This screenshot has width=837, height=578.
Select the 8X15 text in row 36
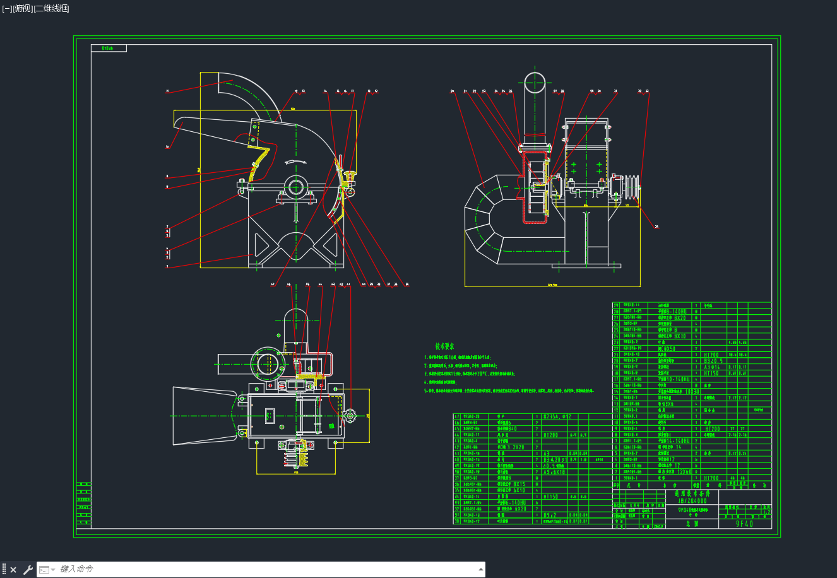click(x=519, y=484)
